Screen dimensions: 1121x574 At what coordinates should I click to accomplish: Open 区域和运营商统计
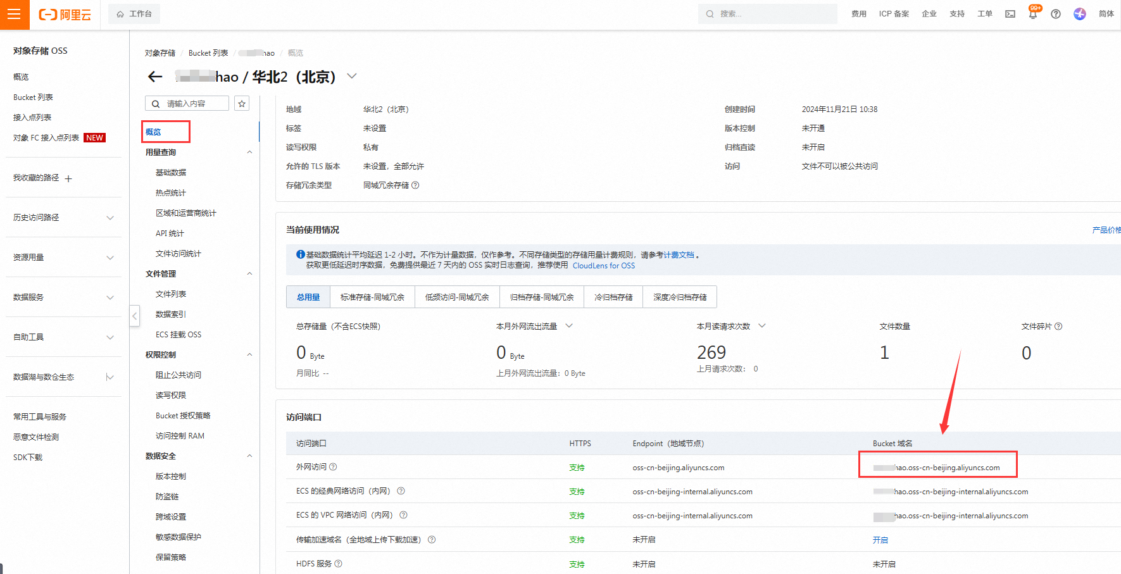(x=186, y=213)
